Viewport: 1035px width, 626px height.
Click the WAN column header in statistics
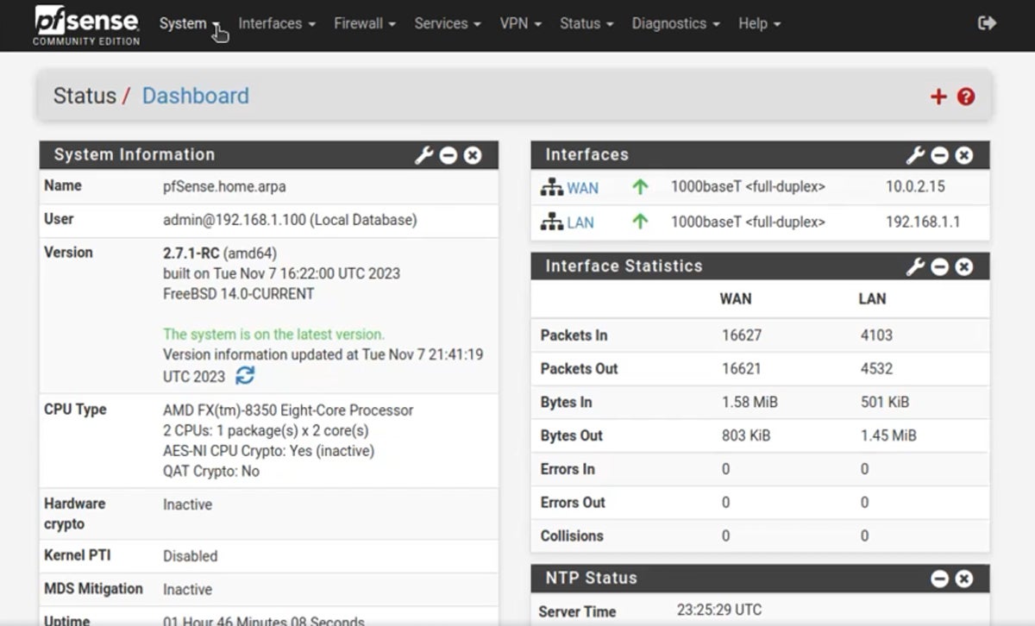(736, 298)
